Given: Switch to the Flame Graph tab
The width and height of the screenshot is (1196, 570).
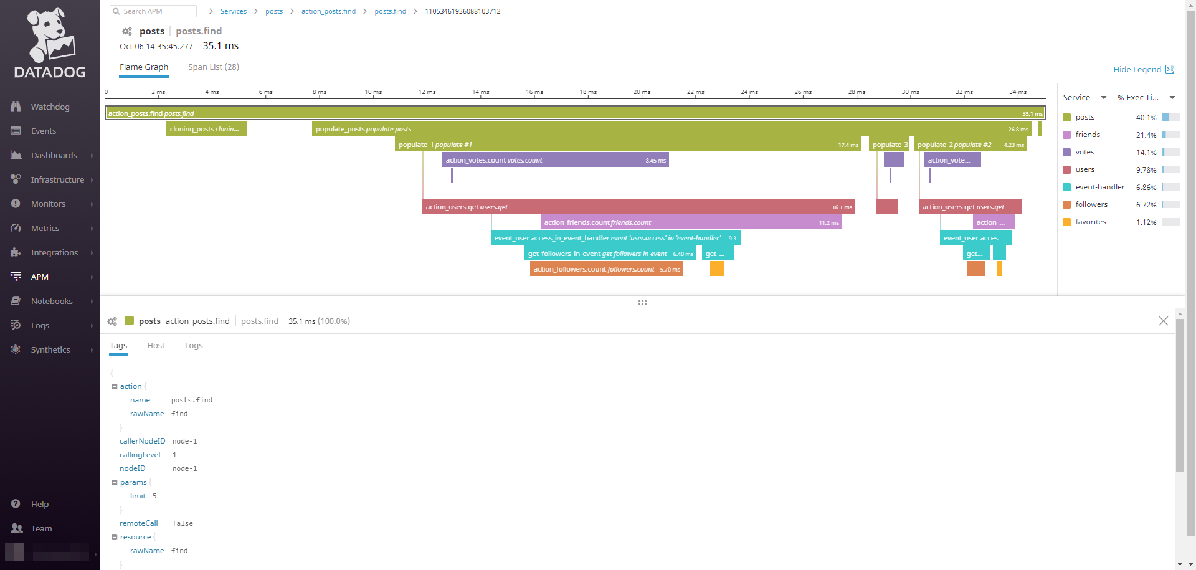Looking at the screenshot, I should click(144, 67).
